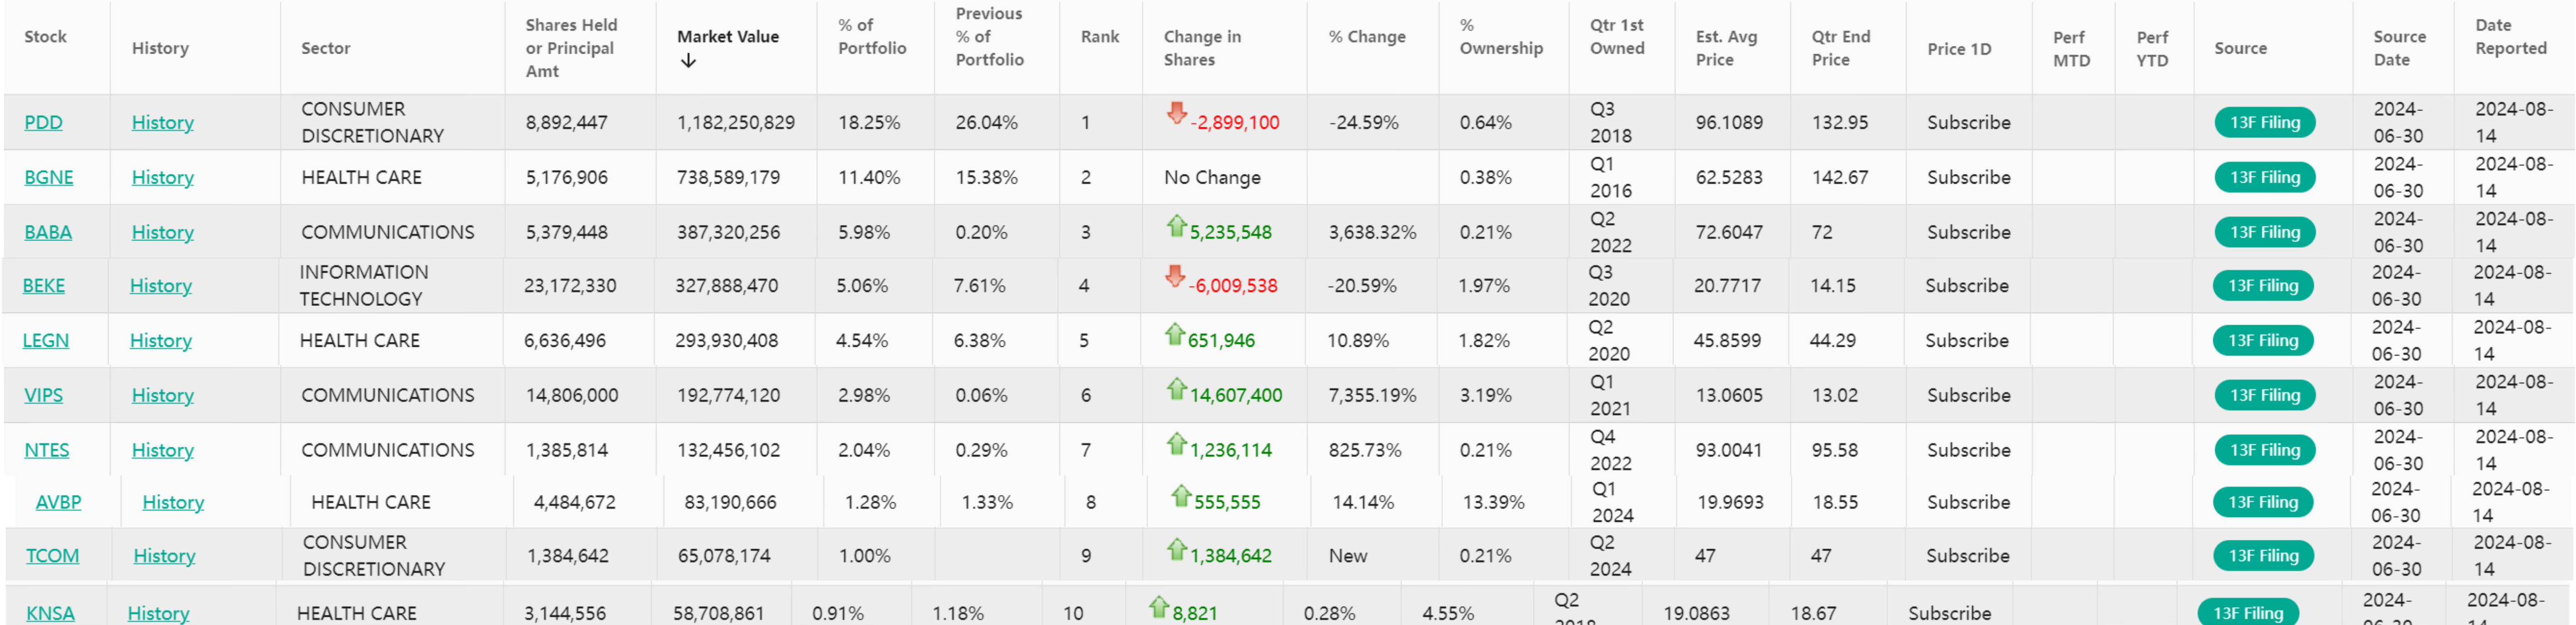
Task: Click the green up arrow in KNSA row
Action: (1158, 607)
